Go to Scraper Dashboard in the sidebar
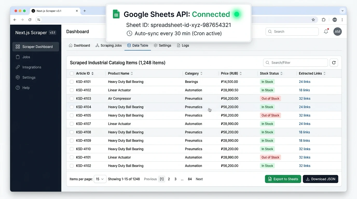Viewport: 357px width, 199px height. click(x=36, y=47)
